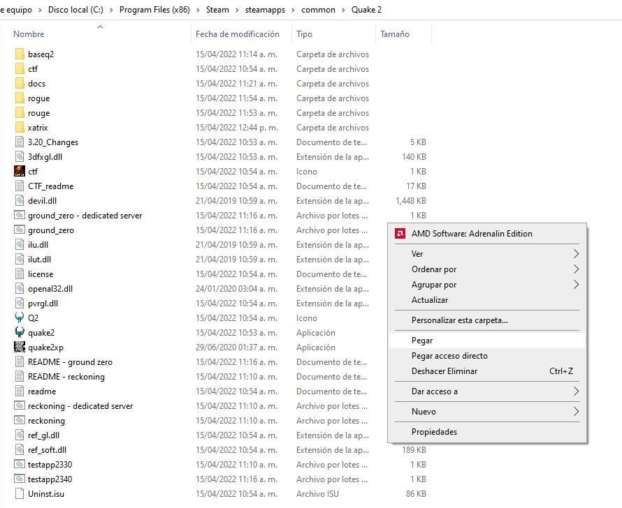
Task: Select the CTF_readme file name
Action: [x=51, y=186]
